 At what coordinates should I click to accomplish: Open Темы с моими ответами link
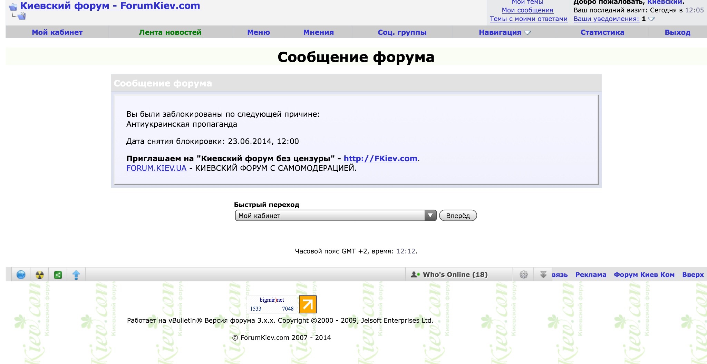pos(529,19)
